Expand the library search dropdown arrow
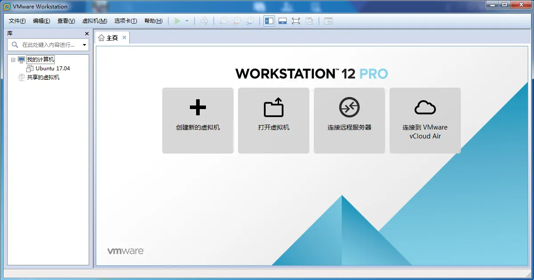The width and height of the screenshot is (534, 280). coord(84,45)
